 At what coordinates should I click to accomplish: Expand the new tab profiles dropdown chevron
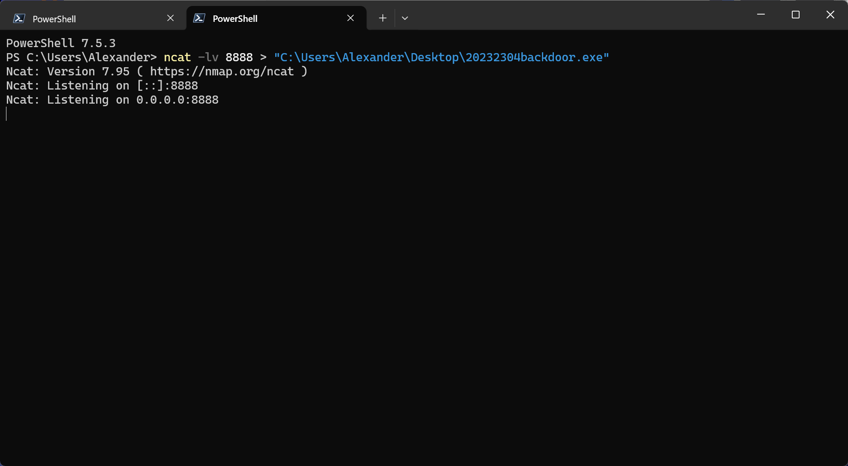[x=405, y=18]
